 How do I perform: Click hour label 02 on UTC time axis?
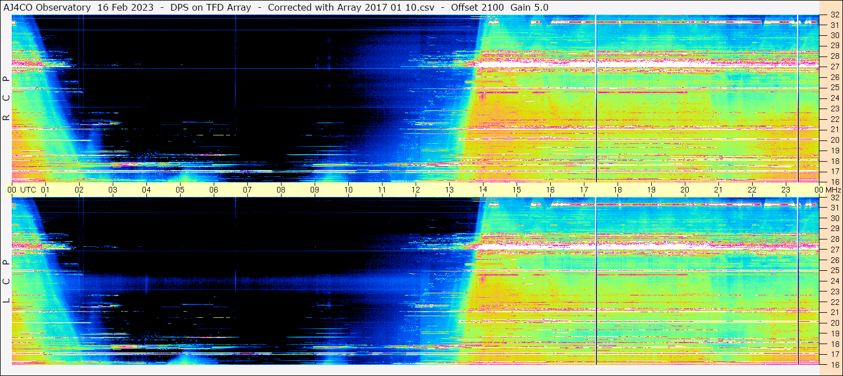click(79, 190)
